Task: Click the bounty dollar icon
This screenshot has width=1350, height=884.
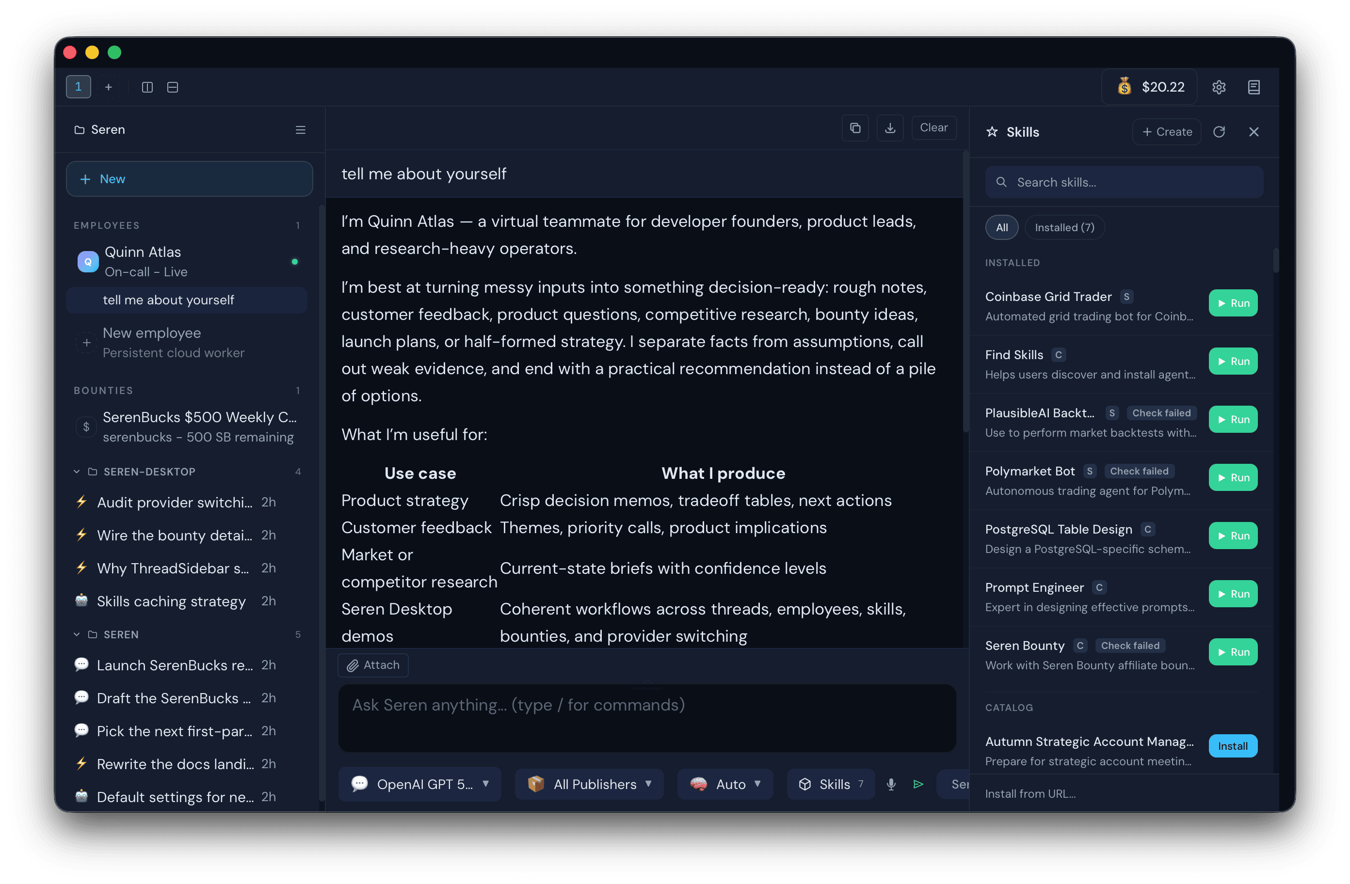Action: [x=86, y=426]
